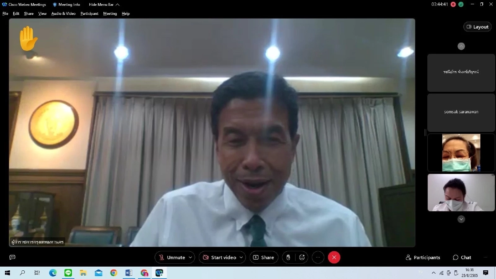Open Mail app from taskbar
Screen dimensions: 496x279
click(98, 273)
